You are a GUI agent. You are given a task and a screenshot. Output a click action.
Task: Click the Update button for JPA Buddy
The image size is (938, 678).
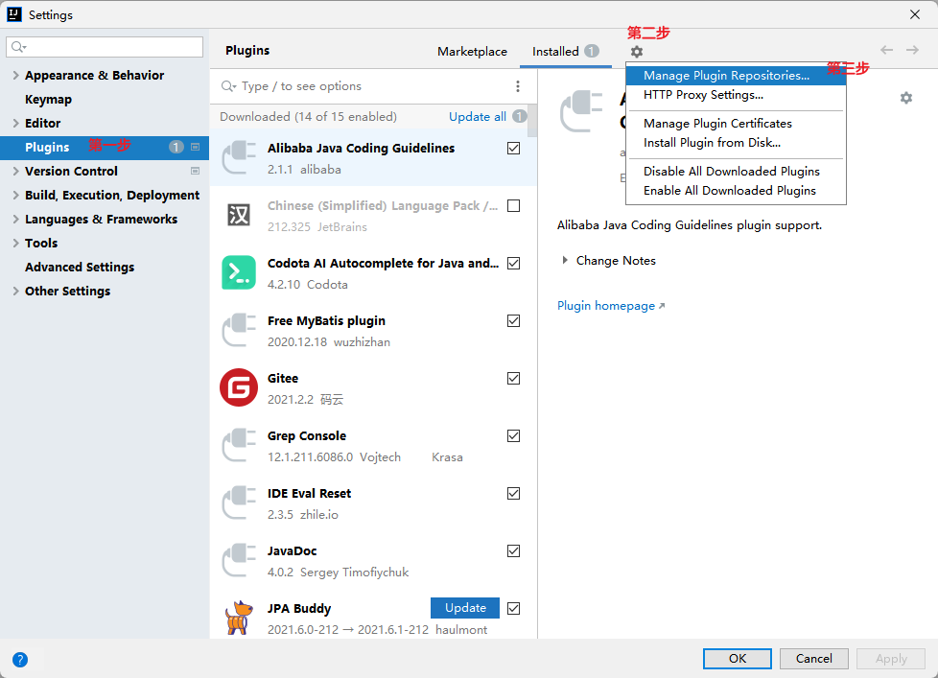pyautogui.click(x=465, y=608)
